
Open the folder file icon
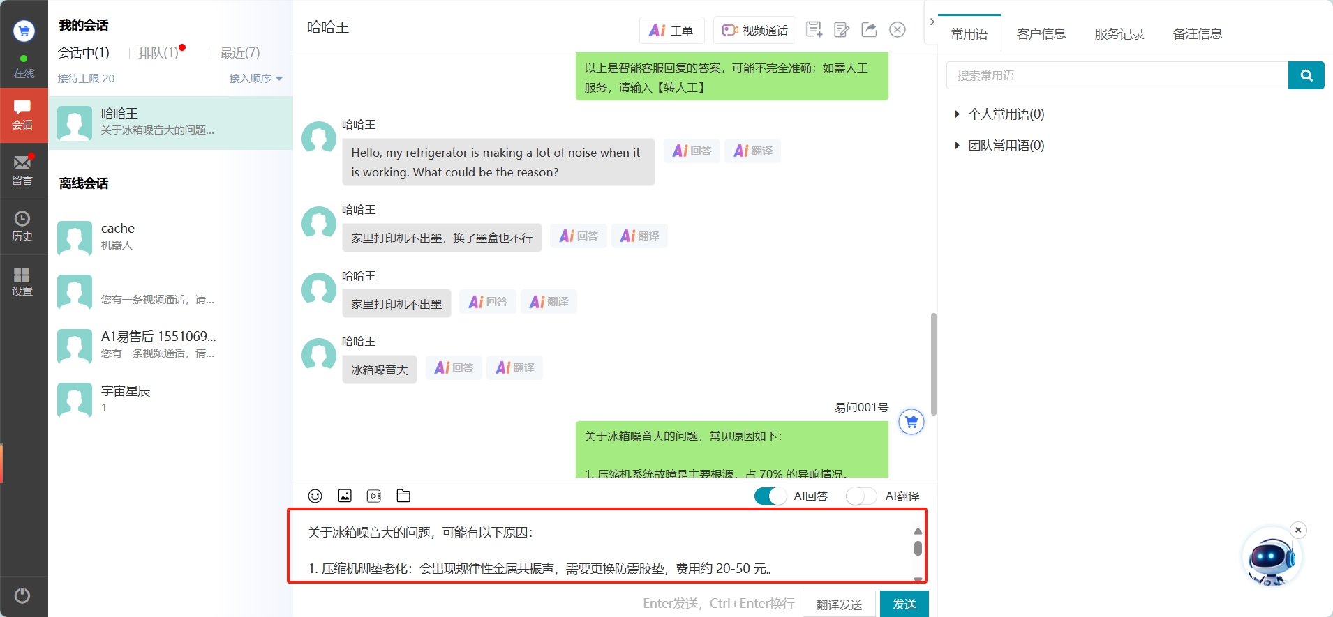coord(403,496)
